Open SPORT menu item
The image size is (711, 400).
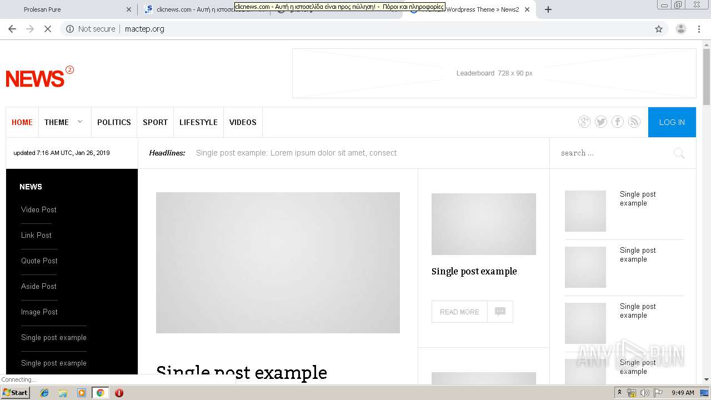point(155,122)
